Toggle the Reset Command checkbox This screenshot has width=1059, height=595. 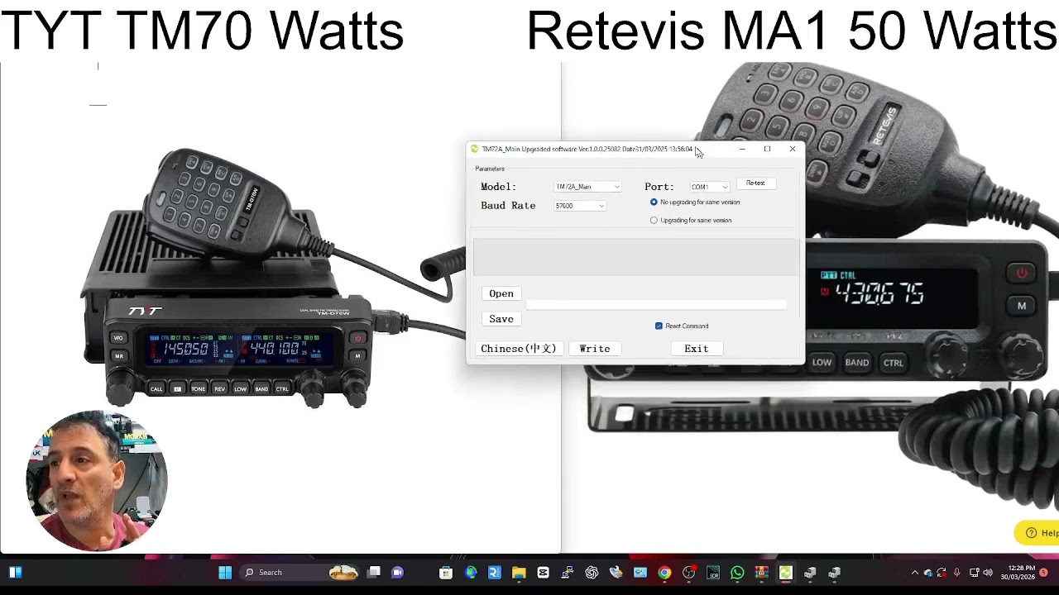pos(659,326)
